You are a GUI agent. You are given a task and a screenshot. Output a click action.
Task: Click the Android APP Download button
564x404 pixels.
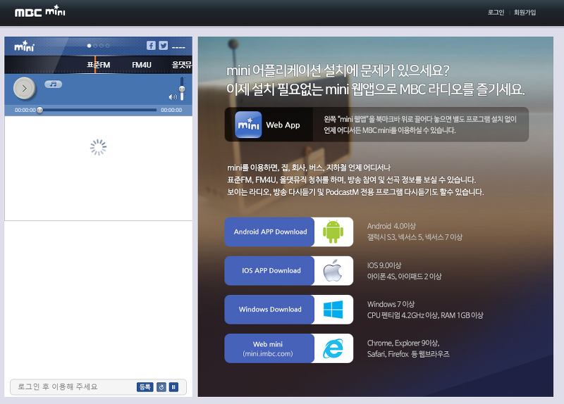tap(269, 232)
